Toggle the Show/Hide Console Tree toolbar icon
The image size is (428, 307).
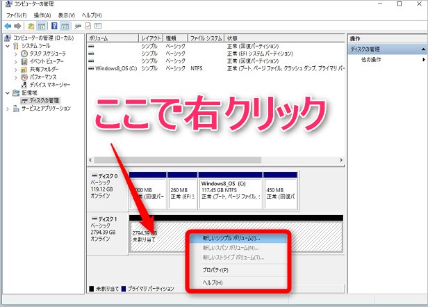click(x=42, y=26)
